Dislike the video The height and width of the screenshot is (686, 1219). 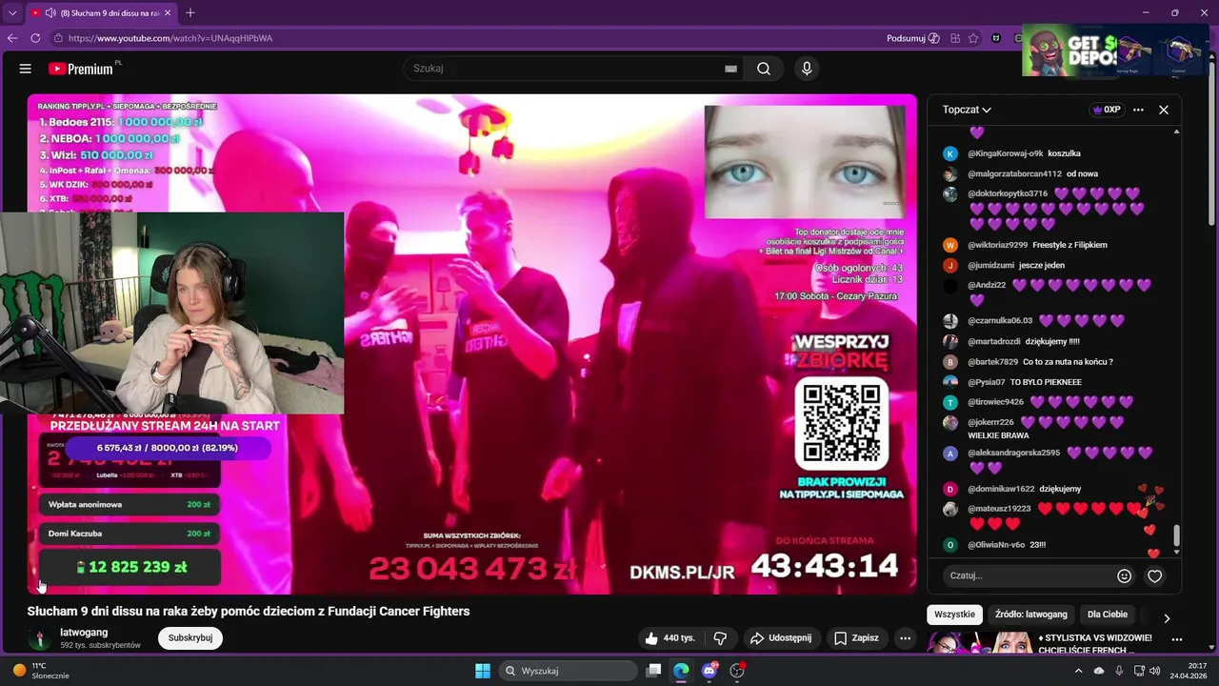(x=720, y=638)
